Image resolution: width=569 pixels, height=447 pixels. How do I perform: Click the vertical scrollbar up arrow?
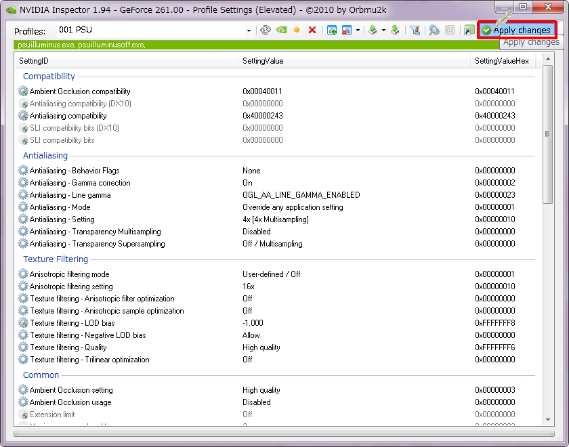coord(548,59)
